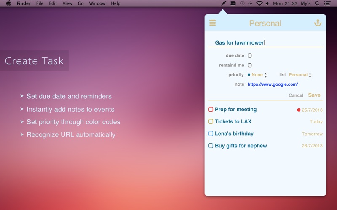Click the volume speaker icon
Viewport: 337px width, 210px height.
[x=267, y=3]
